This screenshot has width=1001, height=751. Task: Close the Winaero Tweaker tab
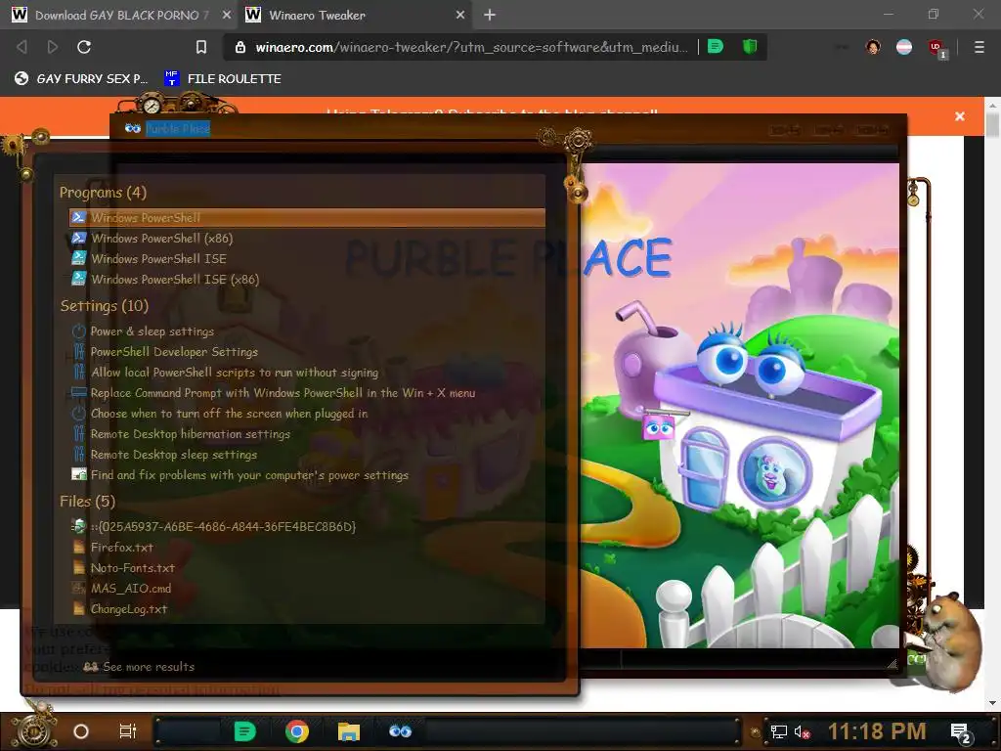click(x=460, y=15)
